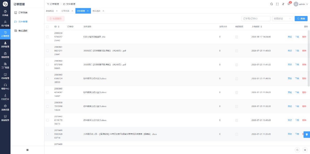Click the 批量删除 button
Screen dimensions: 310x154
56,19
